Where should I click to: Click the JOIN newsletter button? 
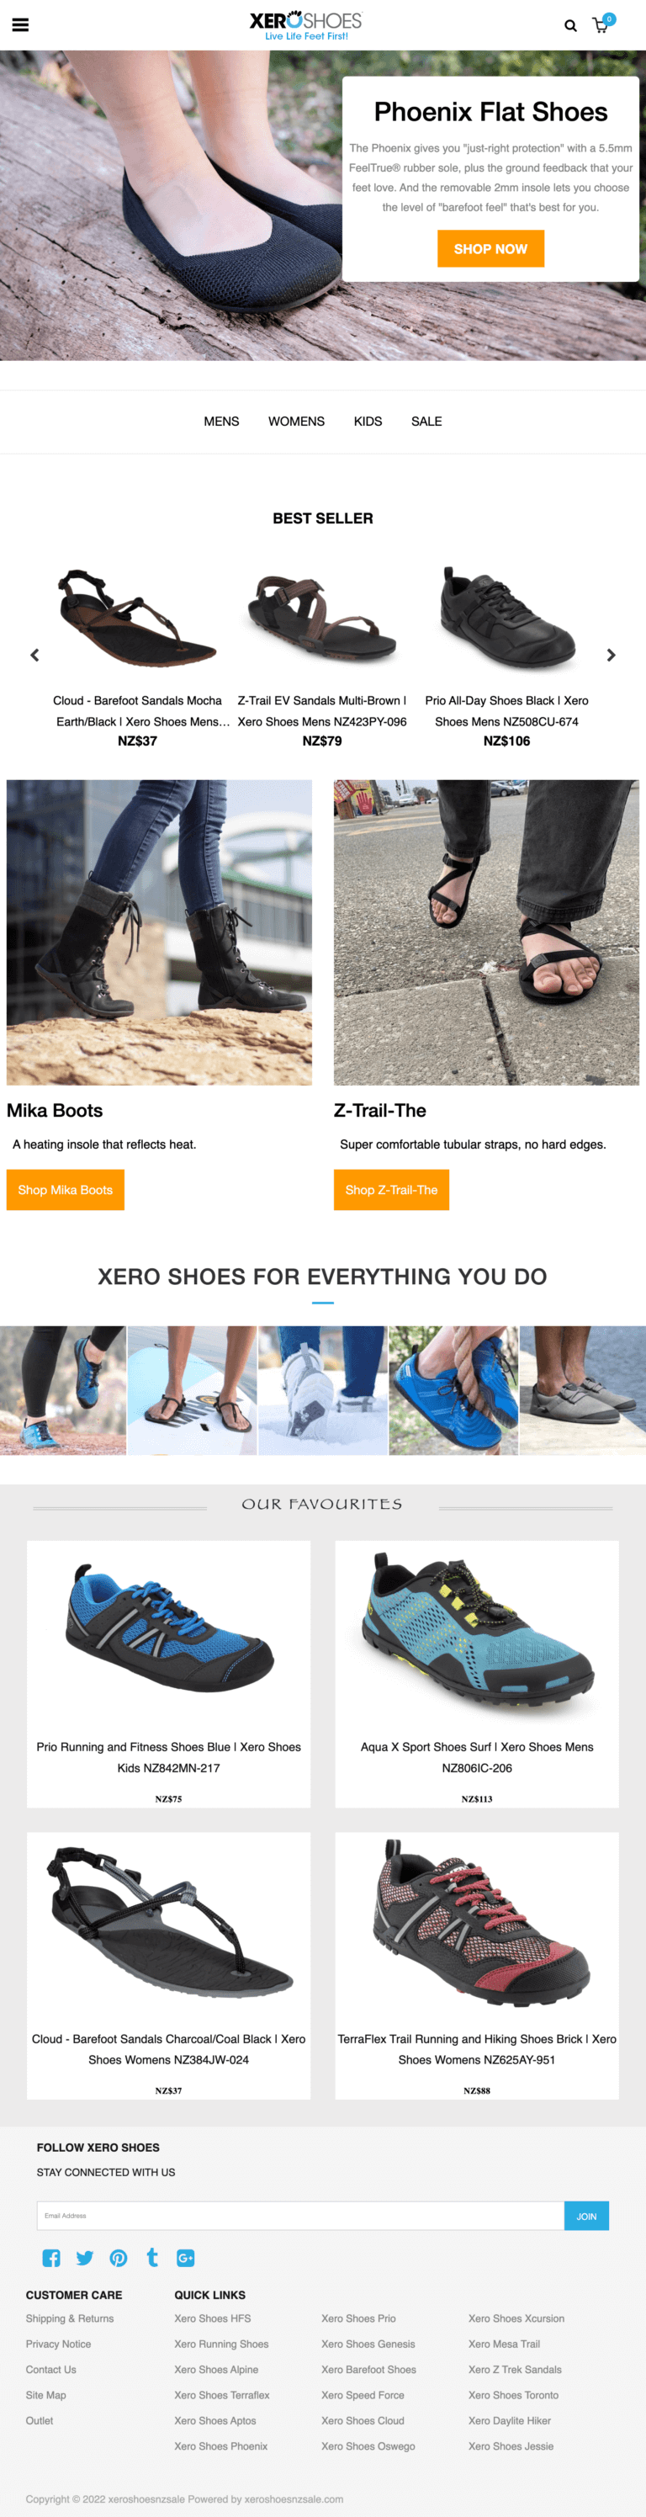point(586,2216)
